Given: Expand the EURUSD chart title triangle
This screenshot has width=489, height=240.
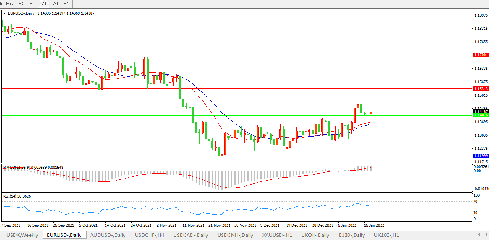Looking at the screenshot, I should pyautogui.click(x=4, y=13).
